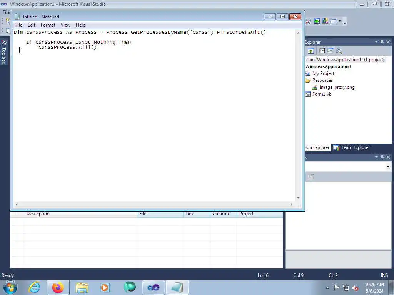Screen dimensions: 394x295
Task: Click the green globe taskbar app icon
Action: click(x=130, y=287)
